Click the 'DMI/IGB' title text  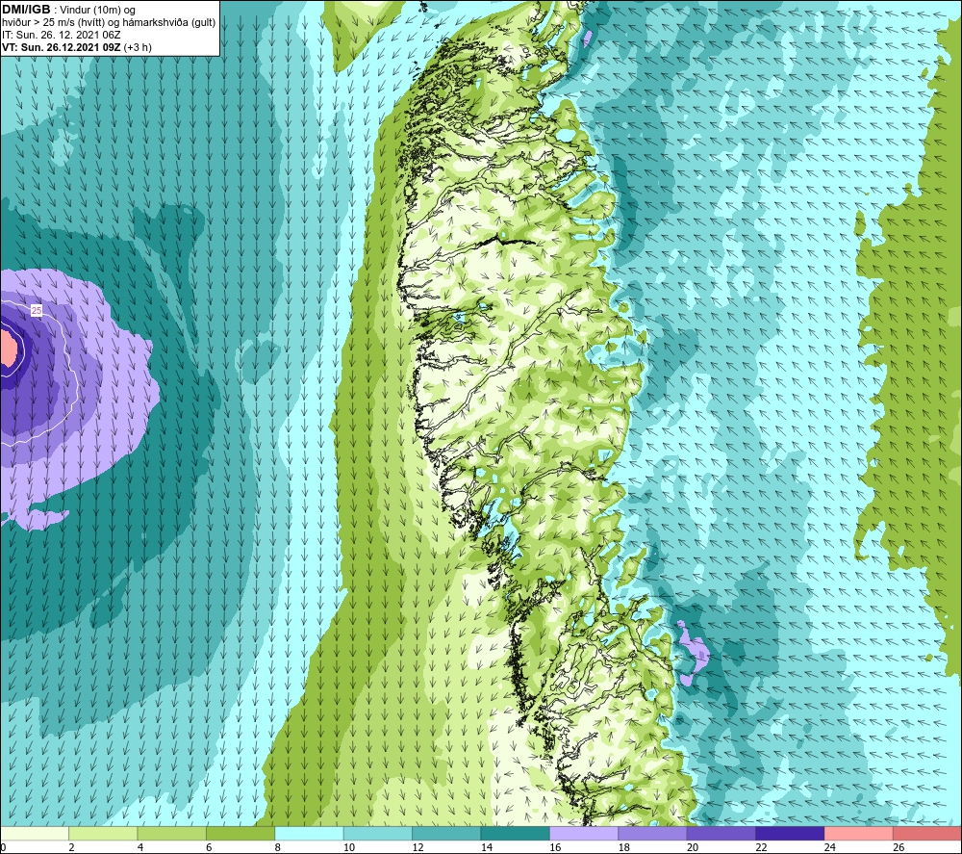tap(26, 10)
